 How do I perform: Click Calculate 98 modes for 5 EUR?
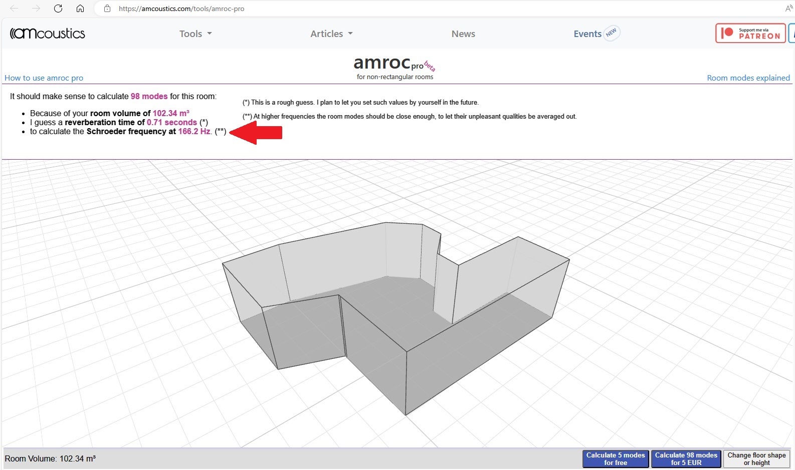point(686,458)
